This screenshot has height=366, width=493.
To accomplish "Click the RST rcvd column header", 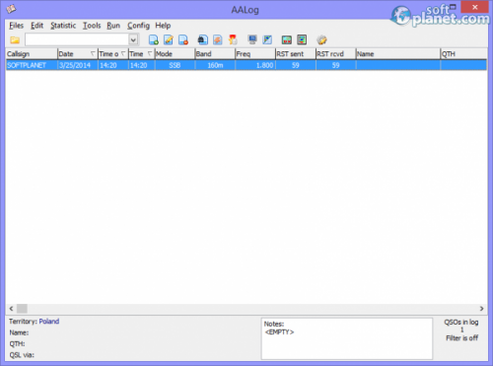I will pyautogui.click(x=335, y=54).
